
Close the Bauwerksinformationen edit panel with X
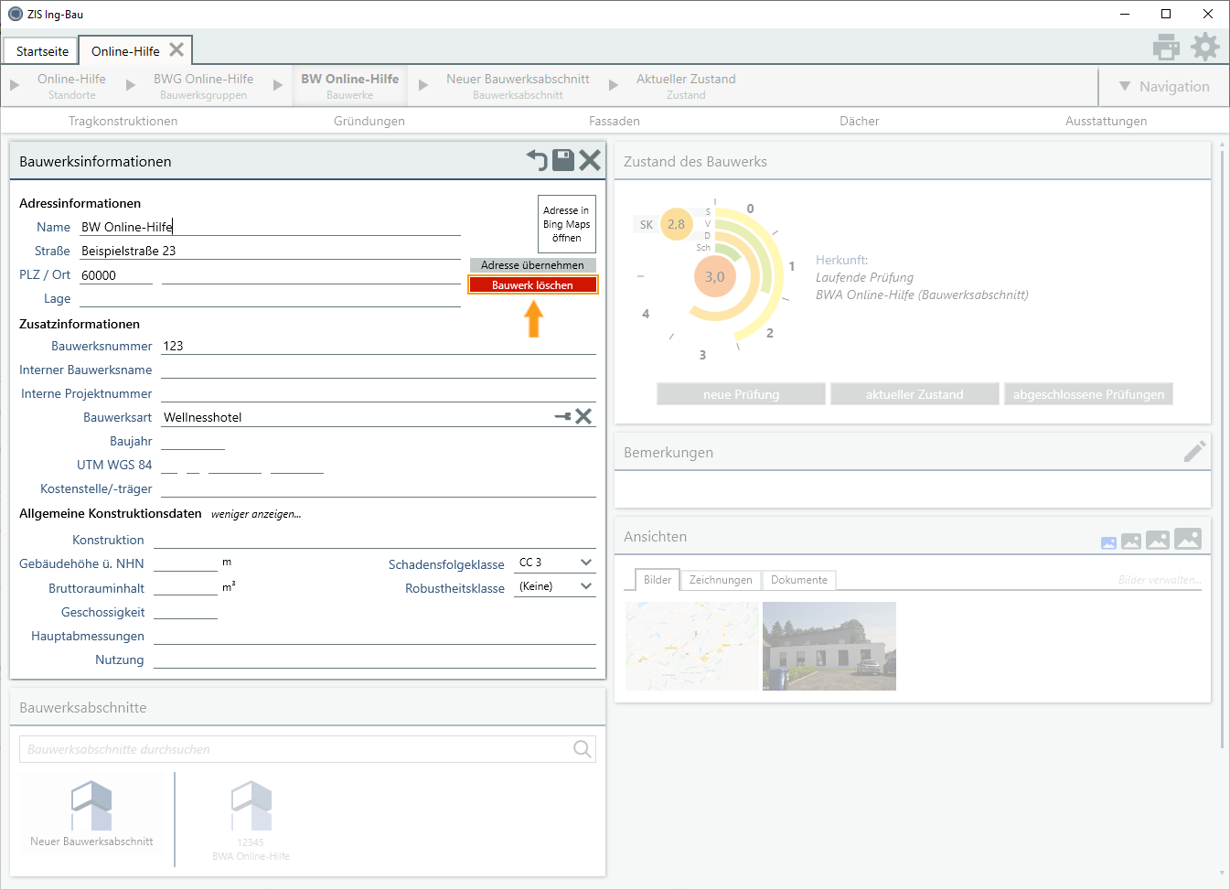click(590, 161)
